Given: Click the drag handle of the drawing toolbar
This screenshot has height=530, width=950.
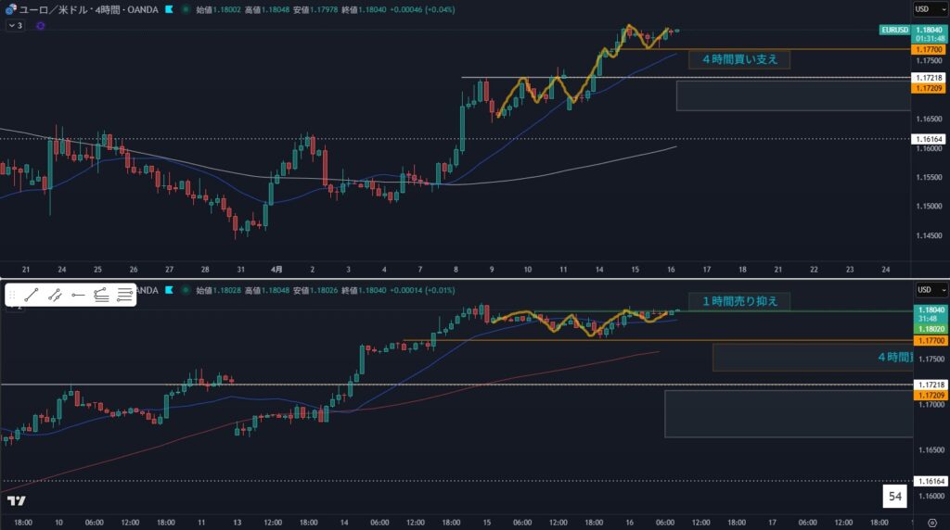Looking at the screenshot, I should point(13,295).
